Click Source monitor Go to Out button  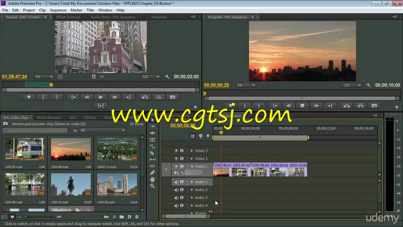(x=128, y=97)
